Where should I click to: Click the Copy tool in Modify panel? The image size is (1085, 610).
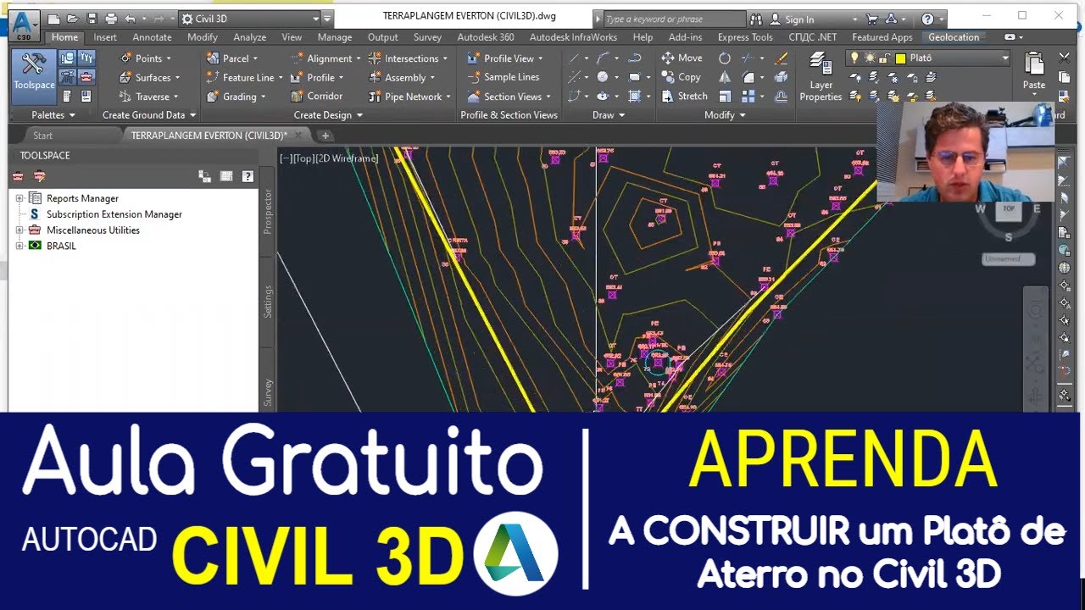click(681, 77)
